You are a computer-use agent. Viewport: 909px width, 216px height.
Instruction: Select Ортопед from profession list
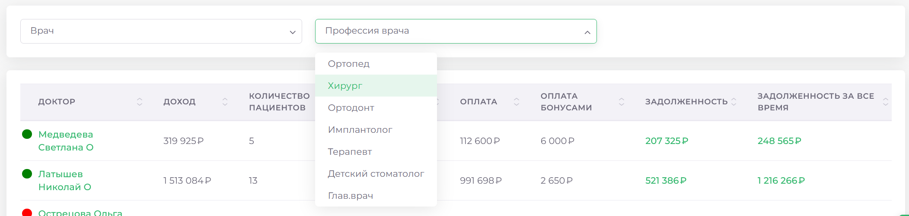(x=348, y=64)
